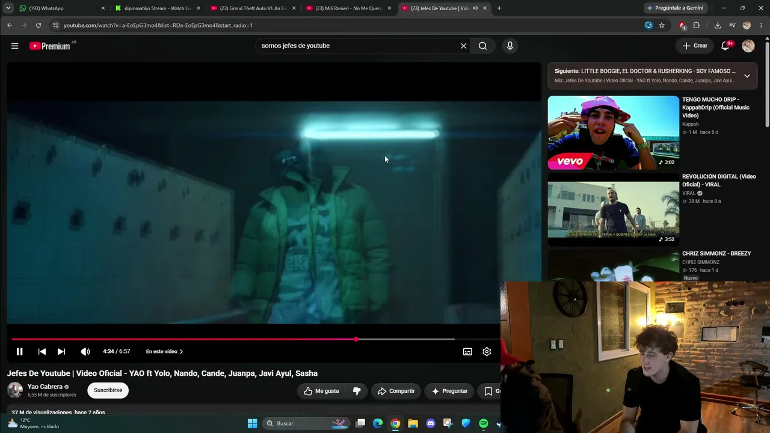Close the Mili Ranieri tab

click(389, 8)
